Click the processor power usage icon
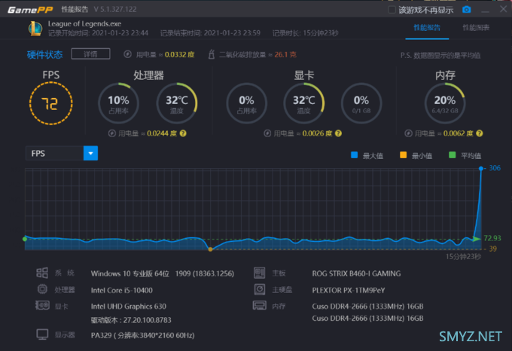Image resolution: width=512 pixels, height=351 pixels. (x=112, y=133)
